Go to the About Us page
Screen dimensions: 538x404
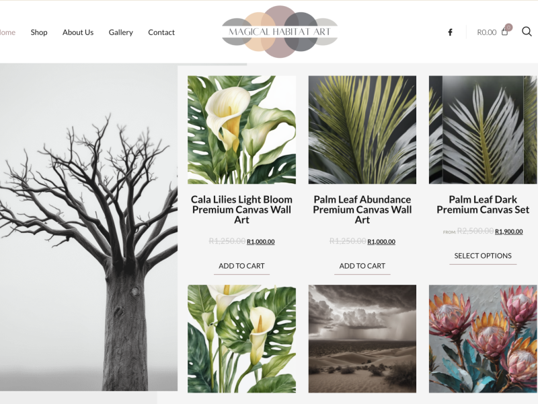tap(78, 32)
